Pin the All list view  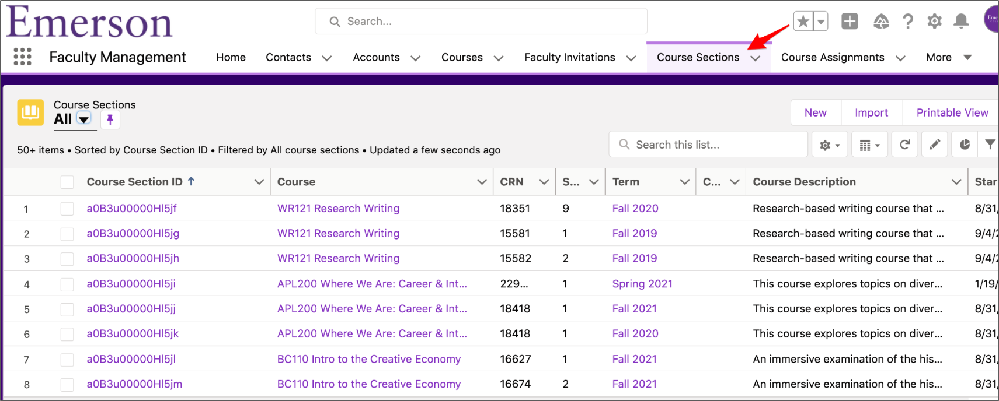click(110, 120)
